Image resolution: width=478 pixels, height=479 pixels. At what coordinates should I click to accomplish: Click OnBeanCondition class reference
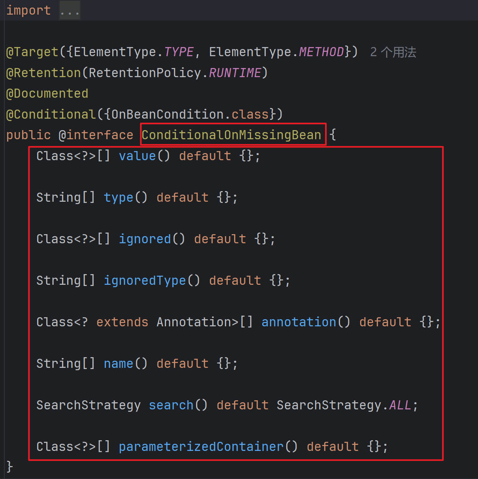(168, 114)
